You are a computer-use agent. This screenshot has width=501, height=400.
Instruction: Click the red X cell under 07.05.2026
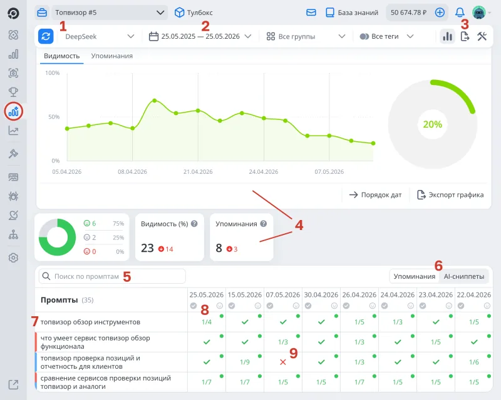pos(283,362)
